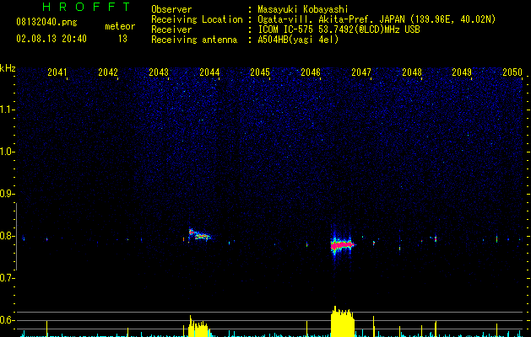This screenshot has height=337, width=531.
Task: Click the 2047 time axis label
Action: 361,72
